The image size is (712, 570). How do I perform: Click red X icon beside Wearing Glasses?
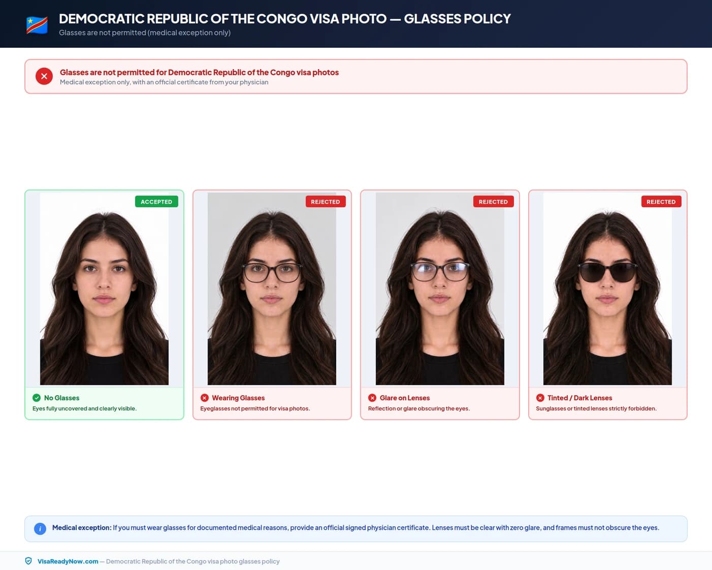tap(204, 398)
